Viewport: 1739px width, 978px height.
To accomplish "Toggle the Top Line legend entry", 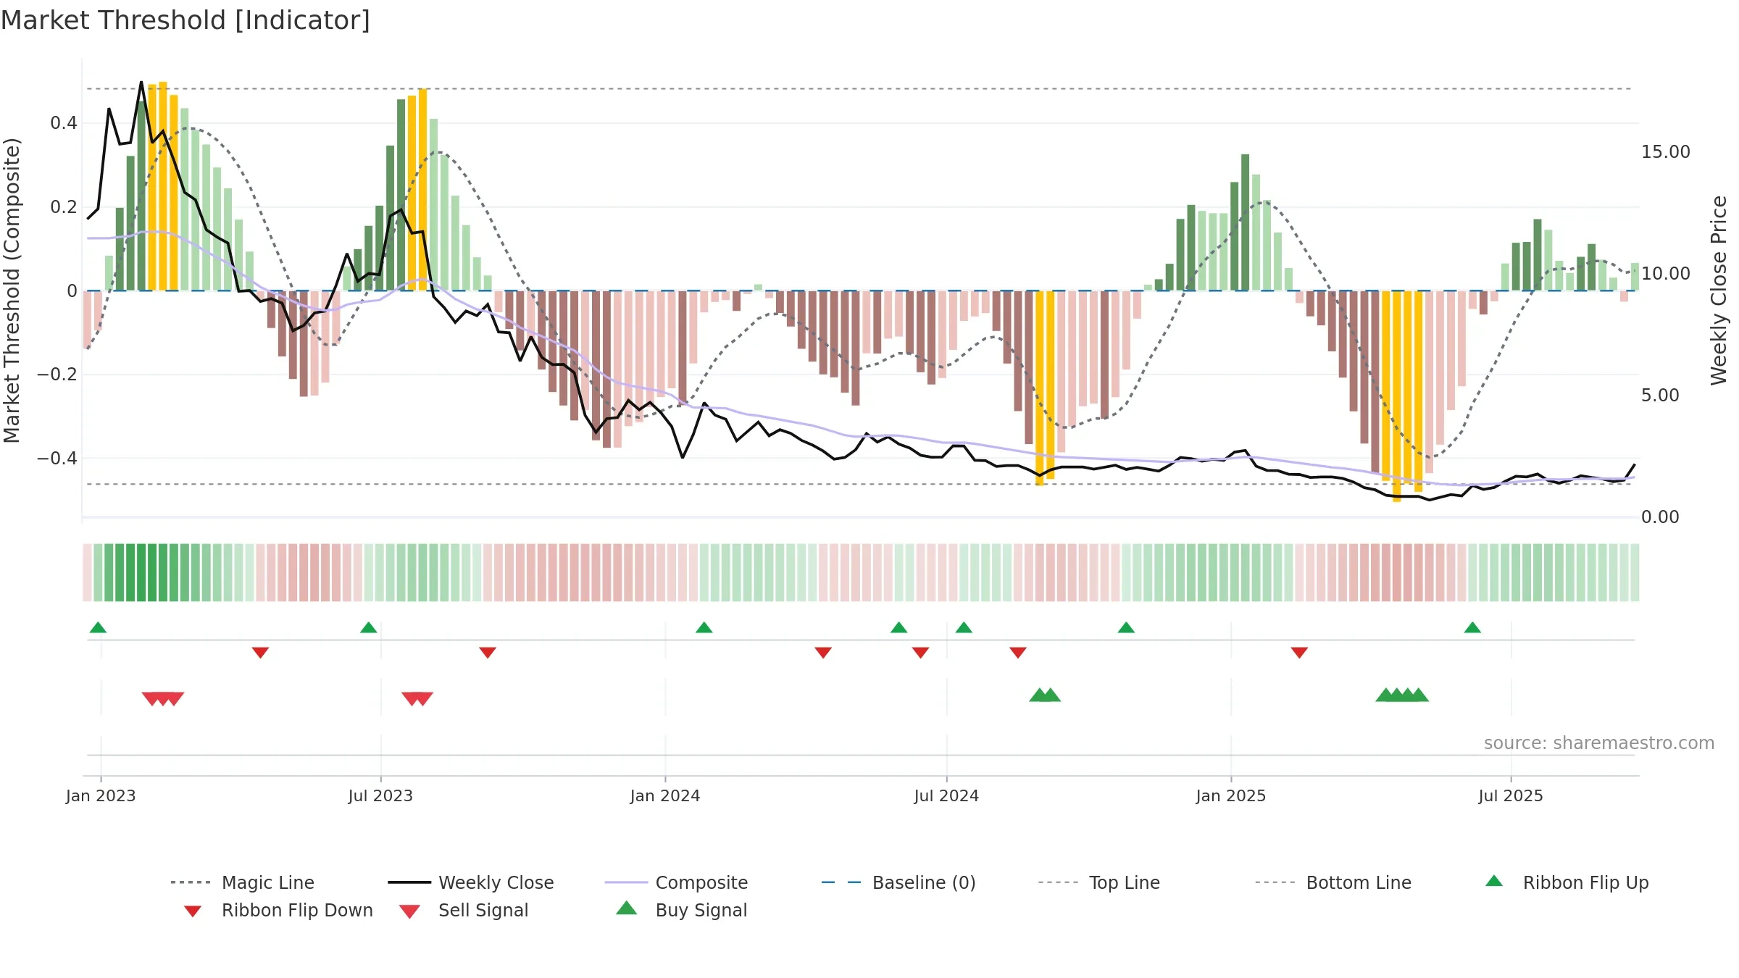I will tap(1099, 882).
